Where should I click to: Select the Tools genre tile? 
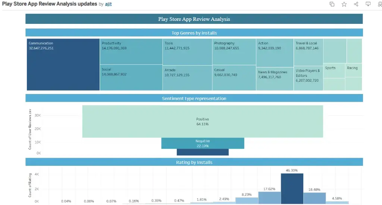(187, 52)
